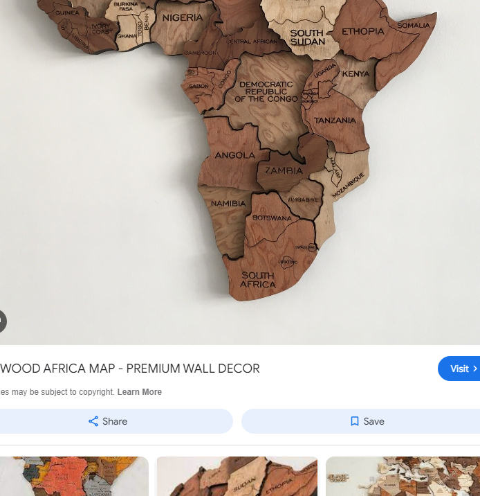The image size is (480, 496).
Task: Click the Botswana label on the map
Action: pos(273,218)
